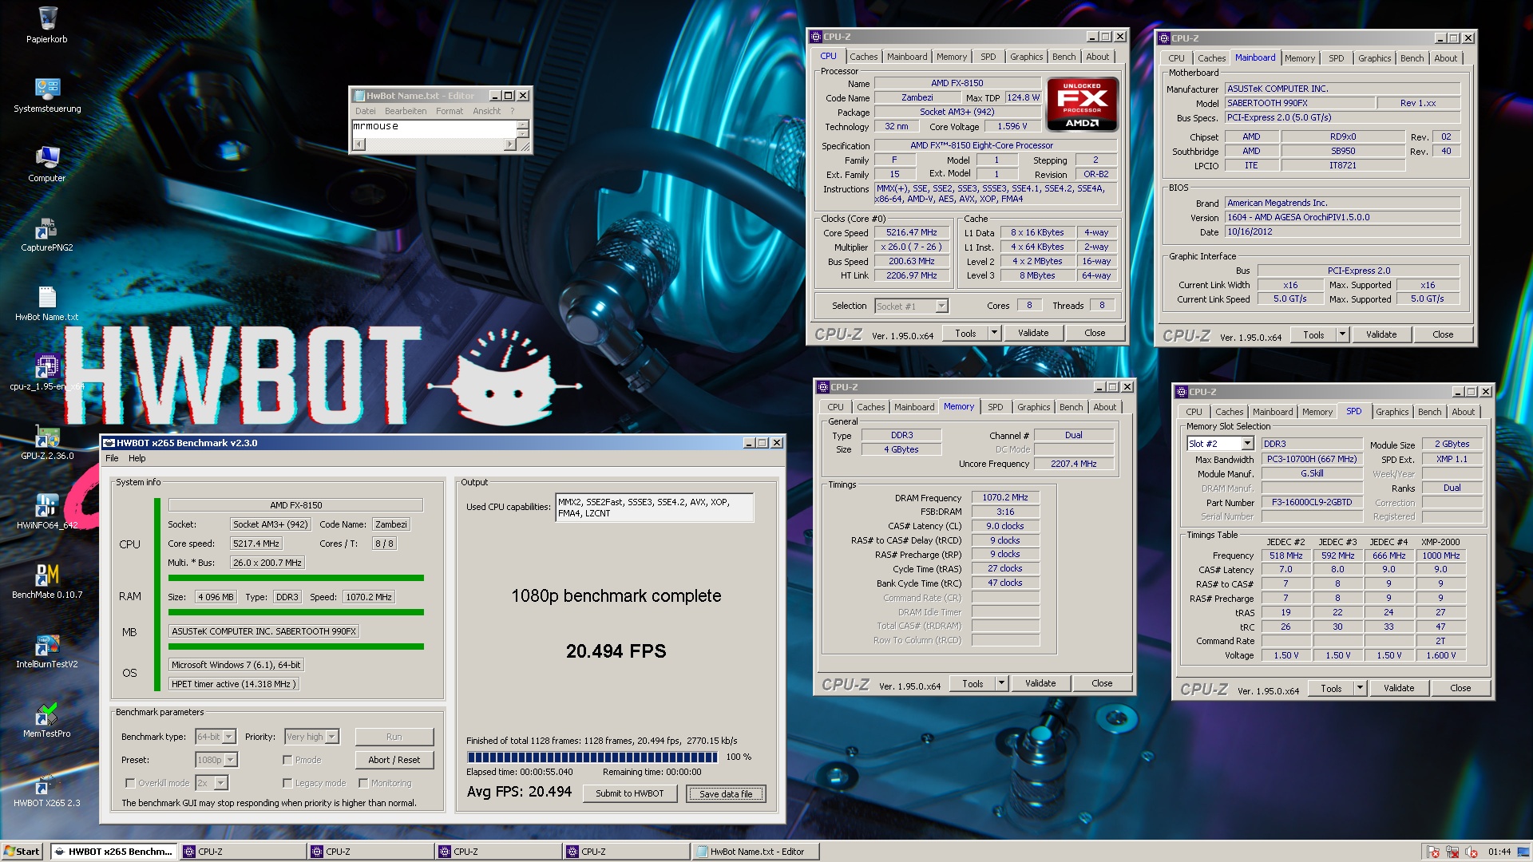Switch to Graphics tab in CPU-Z Memory window
1533x862 pixels.
pos(1033,407)
